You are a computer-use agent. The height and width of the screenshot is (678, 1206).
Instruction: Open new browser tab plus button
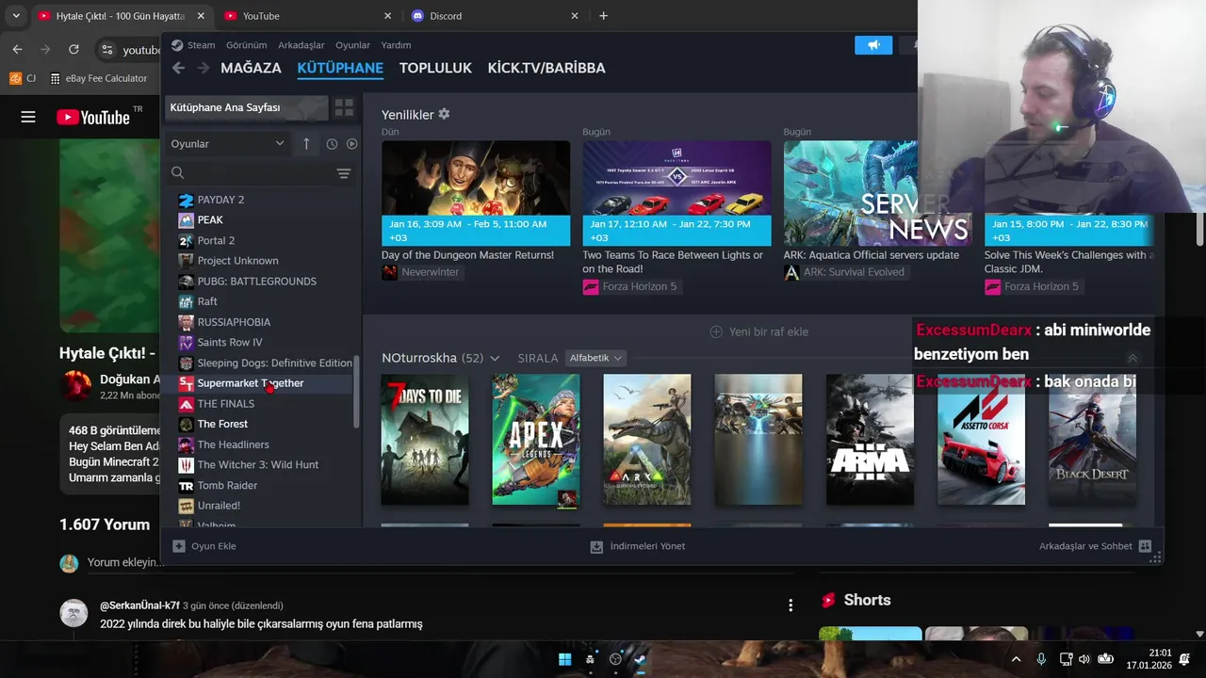pos(604,16)
